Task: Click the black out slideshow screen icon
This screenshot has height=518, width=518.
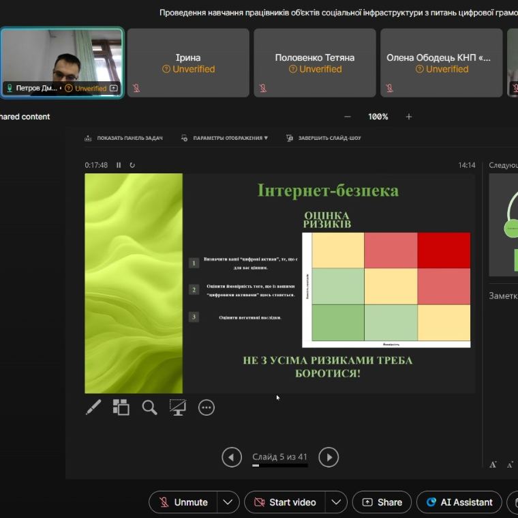Action: click(178, 407)
